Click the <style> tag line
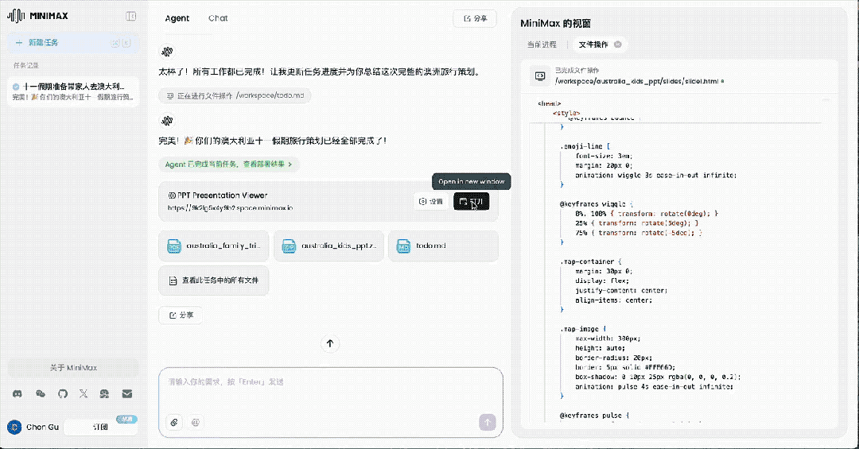The image size is (859, 449). coord(566,113)
